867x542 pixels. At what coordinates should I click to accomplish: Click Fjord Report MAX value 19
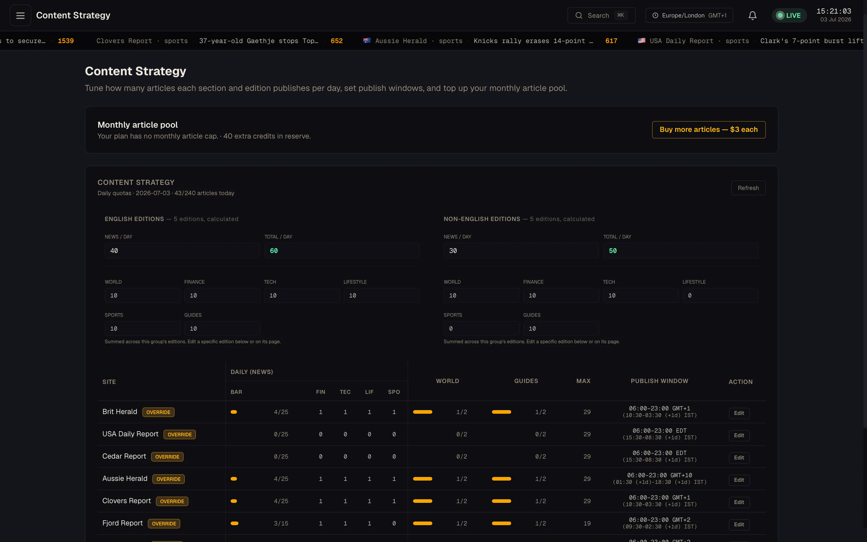click(x=587, y=523)
